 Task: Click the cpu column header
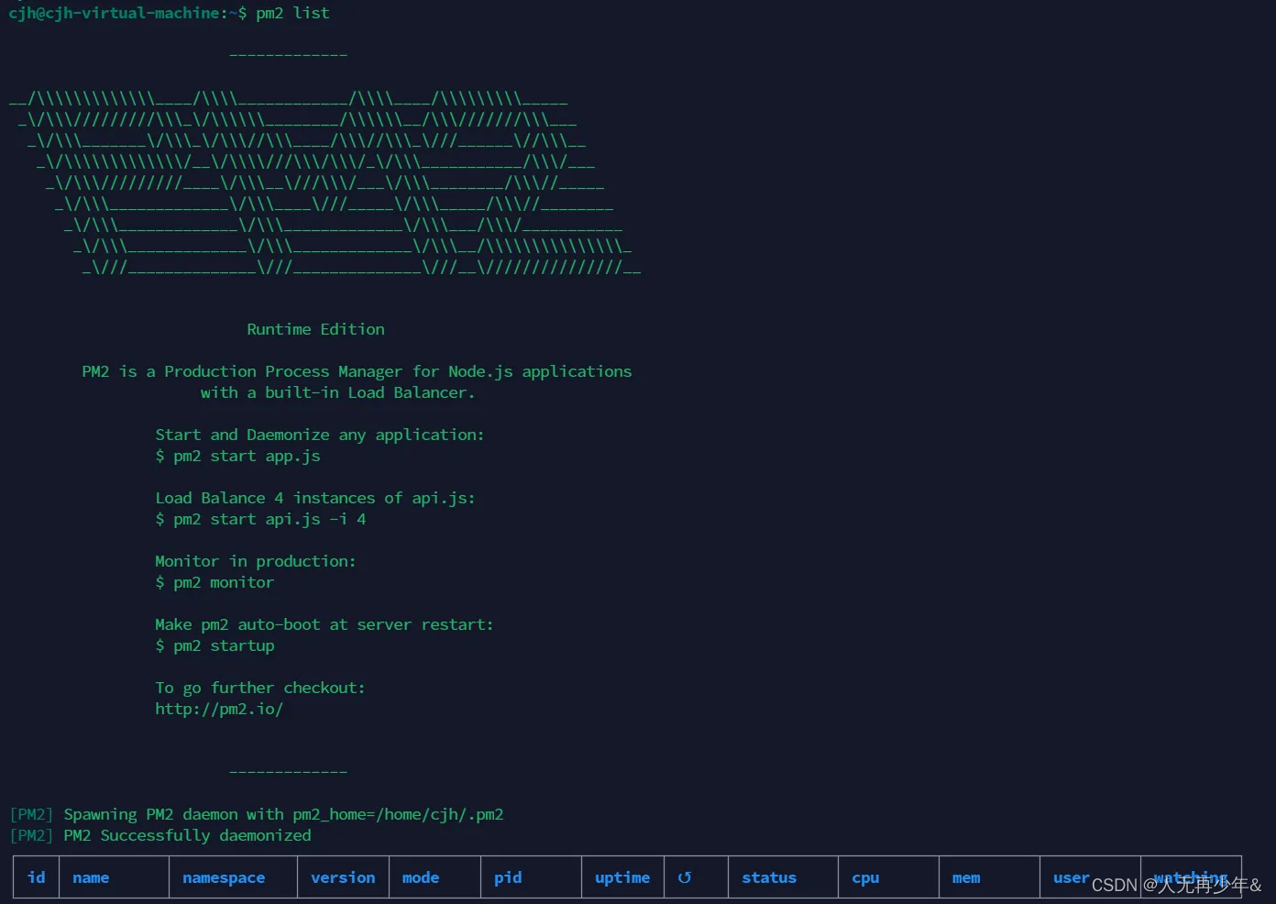[x=864, y=876]
